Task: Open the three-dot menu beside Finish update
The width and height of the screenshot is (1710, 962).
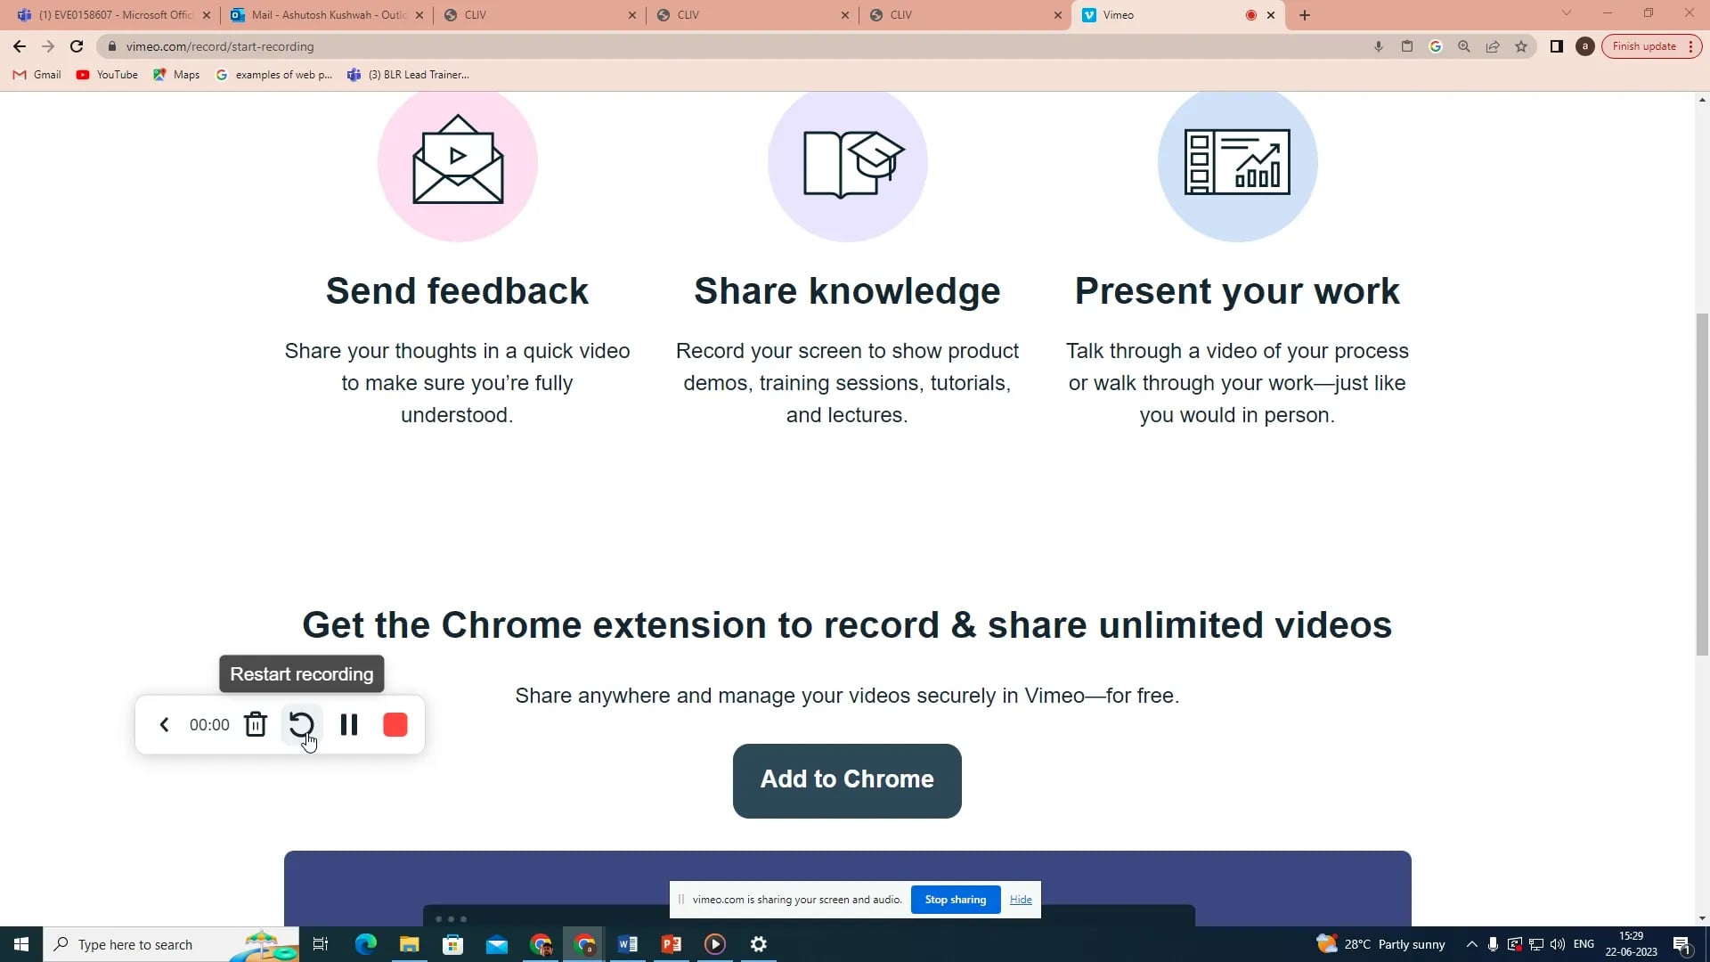Action: tap(1690, 45)
